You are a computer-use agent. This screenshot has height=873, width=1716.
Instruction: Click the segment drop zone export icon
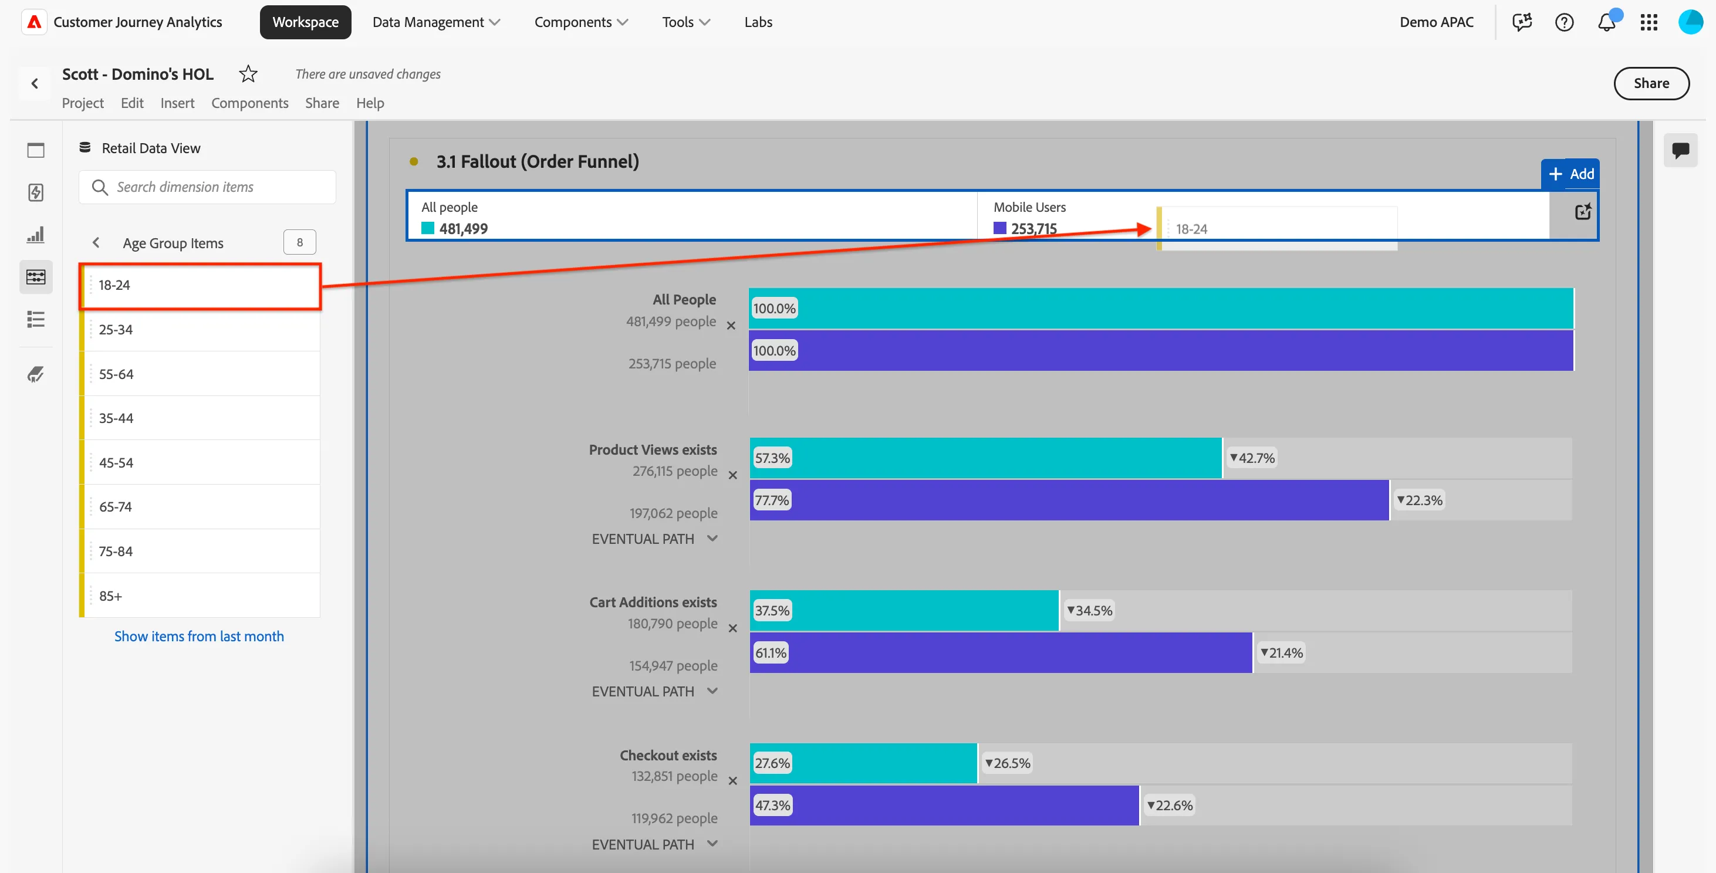pos(1583,212)
